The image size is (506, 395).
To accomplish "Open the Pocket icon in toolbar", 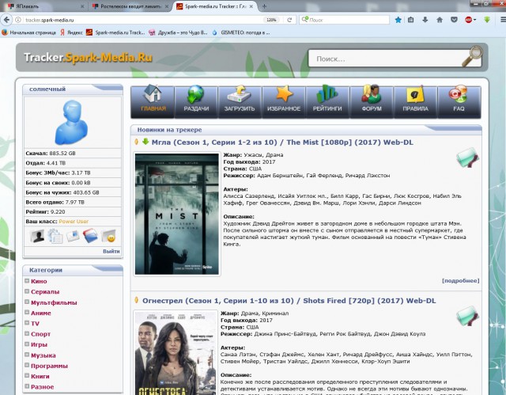I will pyautogui.click(x=454, y=20).
